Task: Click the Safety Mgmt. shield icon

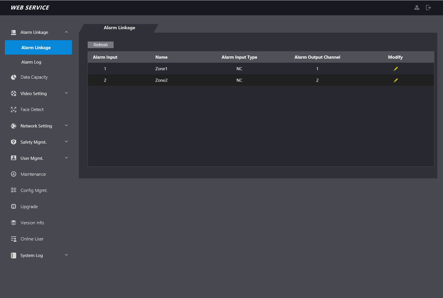Action: 14,142
